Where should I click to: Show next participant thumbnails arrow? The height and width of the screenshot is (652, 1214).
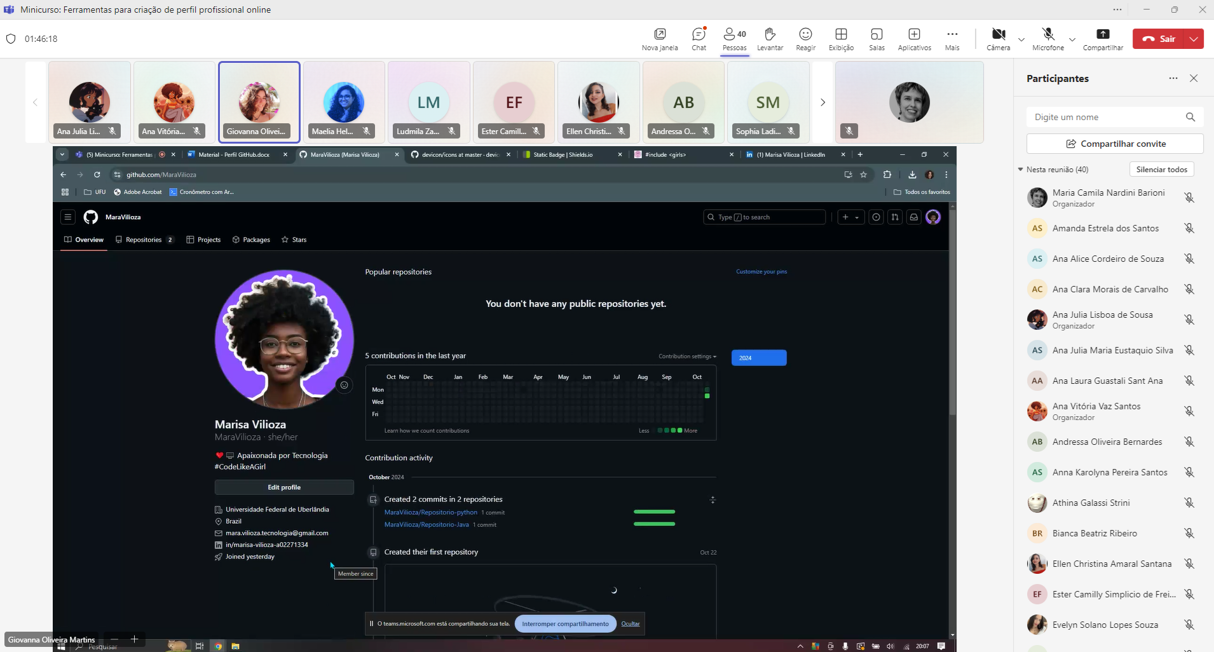click(822, 102)
